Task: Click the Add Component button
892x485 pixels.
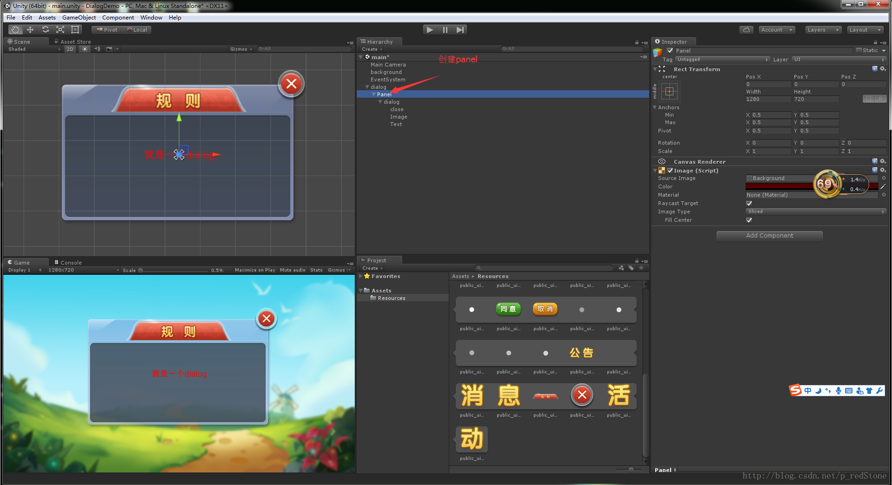Action: 769,236
